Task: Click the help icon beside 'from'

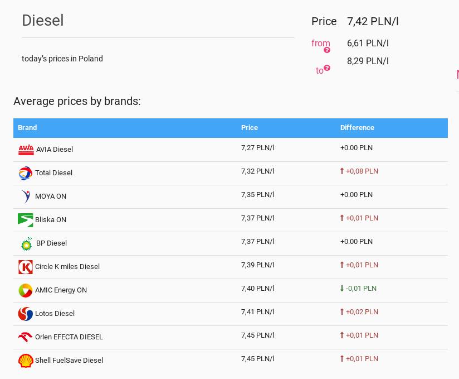Action: 327,50
